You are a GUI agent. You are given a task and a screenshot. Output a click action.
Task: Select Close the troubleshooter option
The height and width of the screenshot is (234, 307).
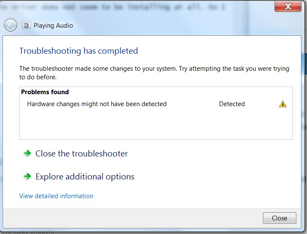point(82,153)
